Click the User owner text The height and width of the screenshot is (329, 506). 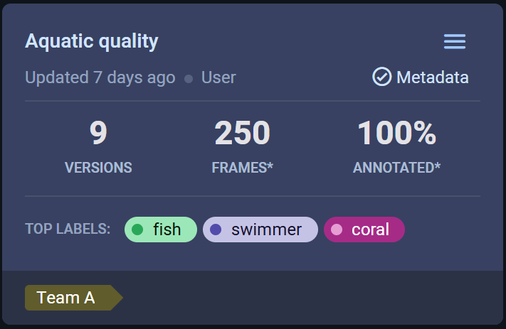218,77
